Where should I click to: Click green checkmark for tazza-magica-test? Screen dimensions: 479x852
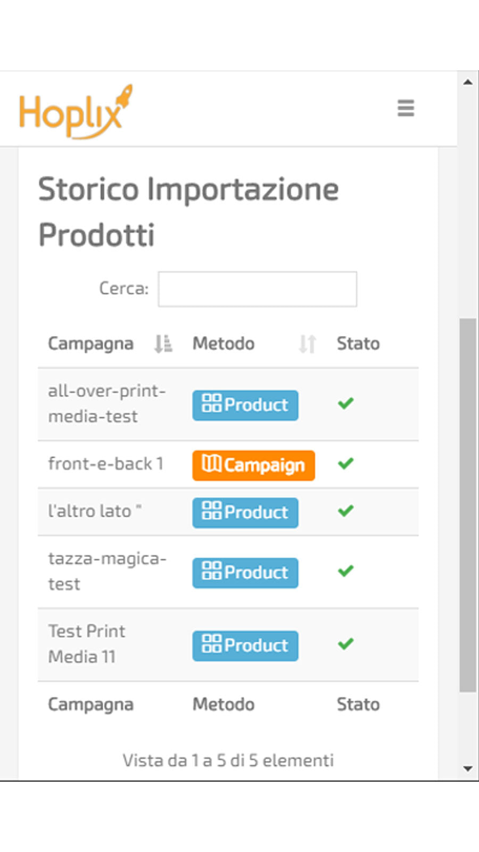(345, 571)
